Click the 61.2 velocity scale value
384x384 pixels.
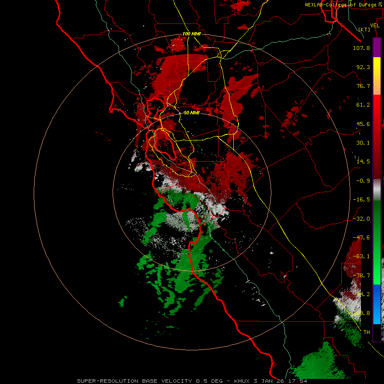(363, 105)
